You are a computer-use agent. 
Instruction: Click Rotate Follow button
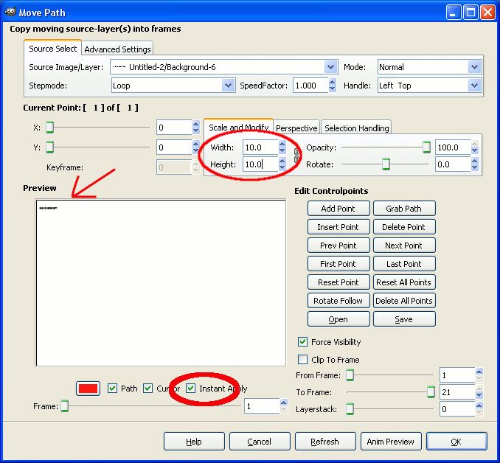click(x=338, y=301)
